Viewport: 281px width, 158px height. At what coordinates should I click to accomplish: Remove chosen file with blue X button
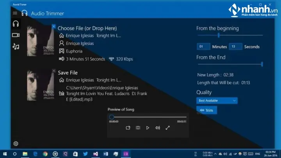(x=53, y=27)
